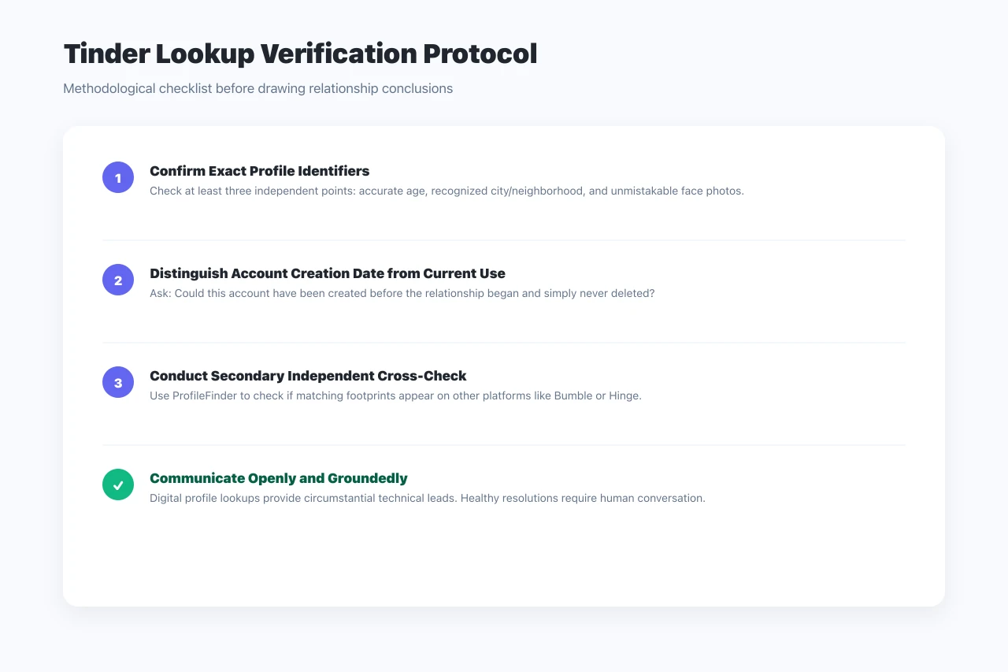1008x672 pixels.
Task: Click the step 3 number badge
Action: point(118,382)
